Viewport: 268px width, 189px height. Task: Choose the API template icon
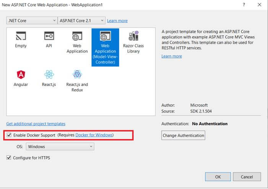(49, 36)
